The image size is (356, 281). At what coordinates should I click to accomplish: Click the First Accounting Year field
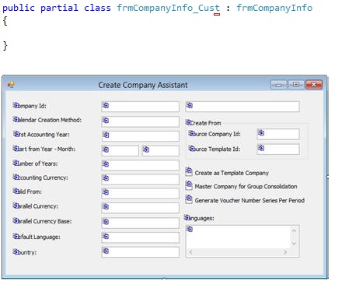click(x=140, y=136)
